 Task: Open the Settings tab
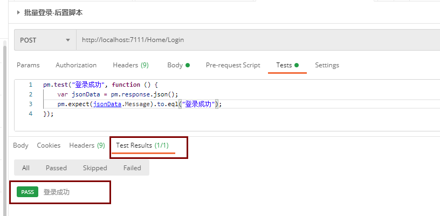(327, 65)
